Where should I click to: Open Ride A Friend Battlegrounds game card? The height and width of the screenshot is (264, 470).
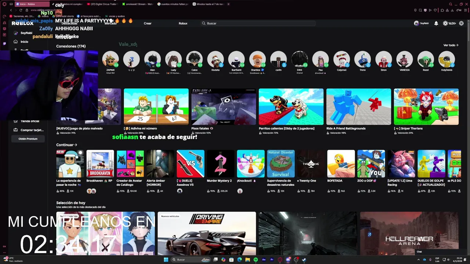click(359, 106)
